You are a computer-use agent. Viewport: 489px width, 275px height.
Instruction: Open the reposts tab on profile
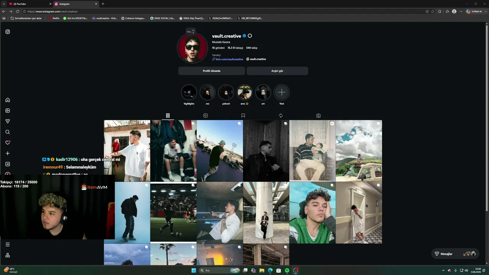[281, 115]
